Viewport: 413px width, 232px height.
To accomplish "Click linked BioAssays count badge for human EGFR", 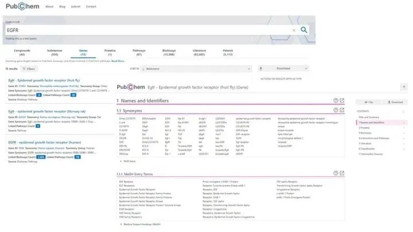I will 41,157.
